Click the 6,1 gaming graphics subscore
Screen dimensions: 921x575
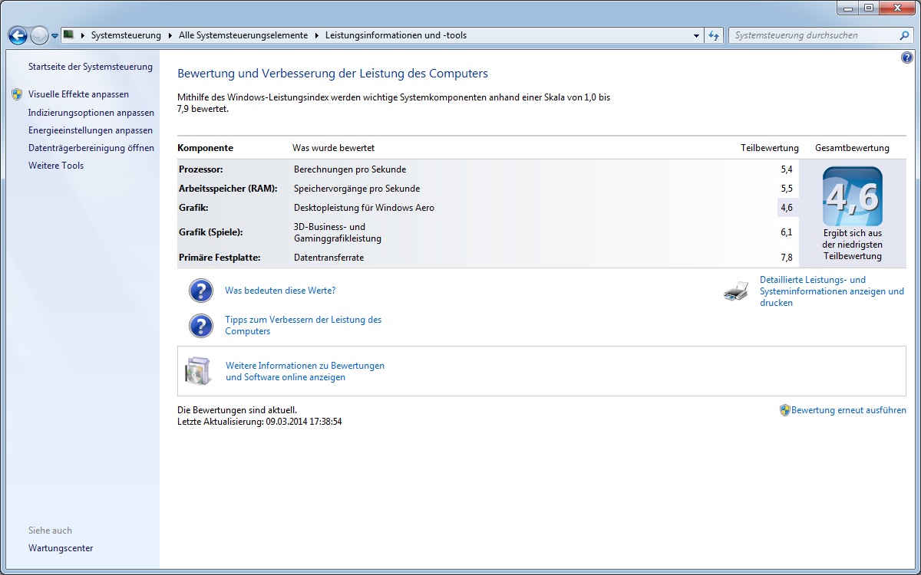786,232
